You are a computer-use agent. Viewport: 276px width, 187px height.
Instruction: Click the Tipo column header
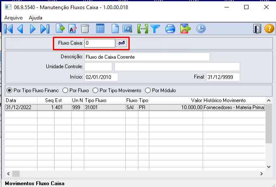144,100
